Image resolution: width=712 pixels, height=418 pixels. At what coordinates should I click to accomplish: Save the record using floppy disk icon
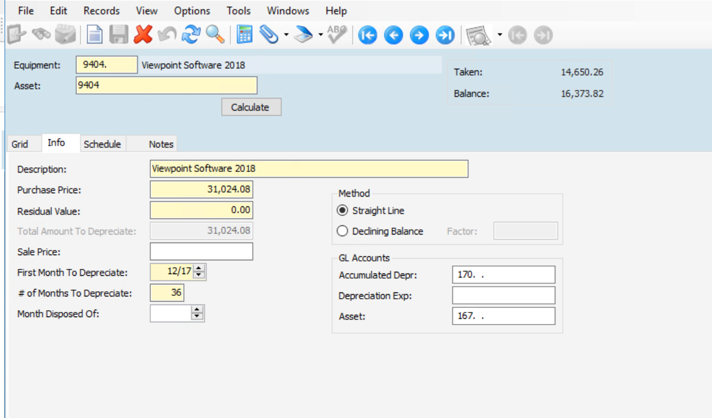119,36
